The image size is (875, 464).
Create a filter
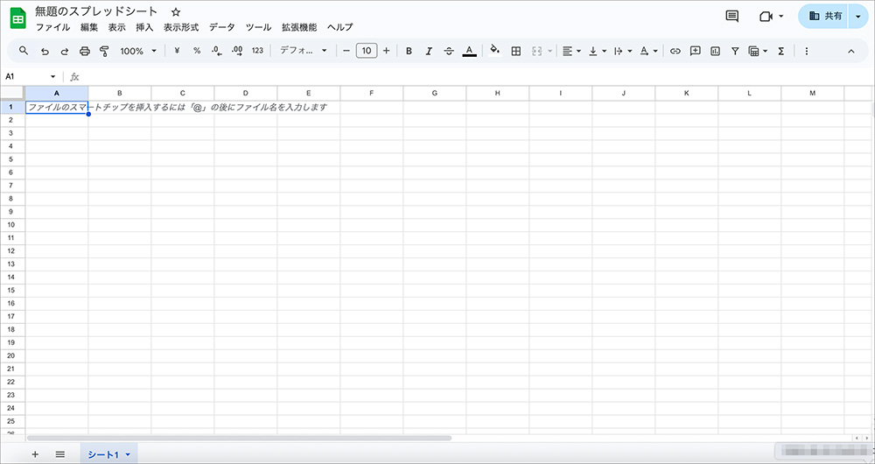pyautogui.click(x=735, y=52)
